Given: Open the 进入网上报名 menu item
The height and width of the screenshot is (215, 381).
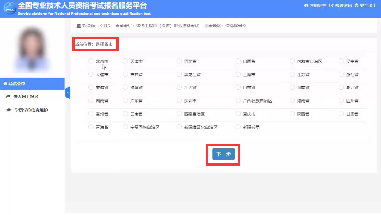Looking at the screenshot, I should pos(26,97).
